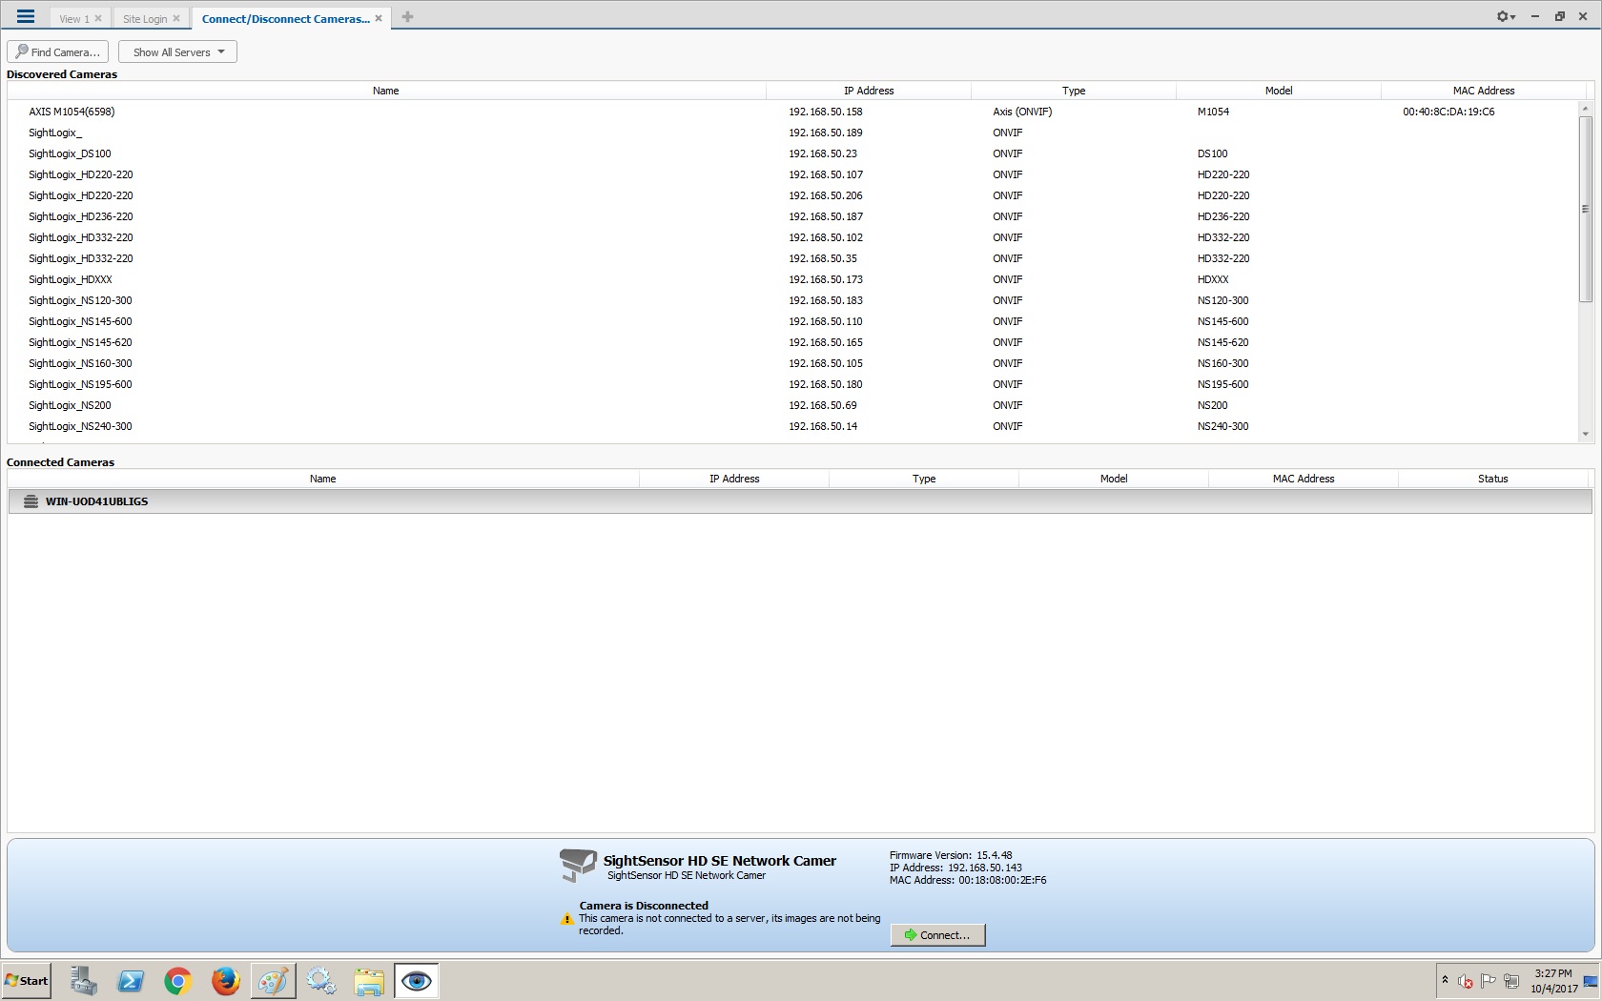Launch PowerShell from the taskbar
The height and width of the screenshot is (1001, 1602).
(x=131, y=981)
